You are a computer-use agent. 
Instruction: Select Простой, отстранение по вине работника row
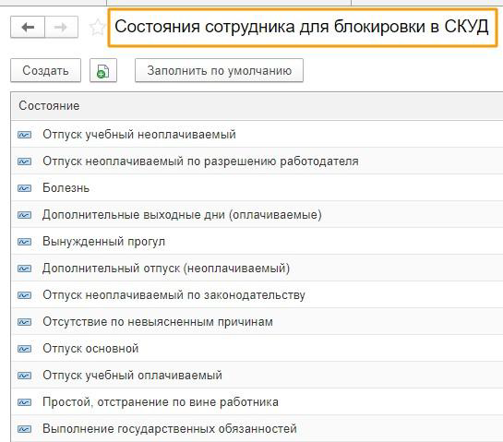tap(257, 402)
